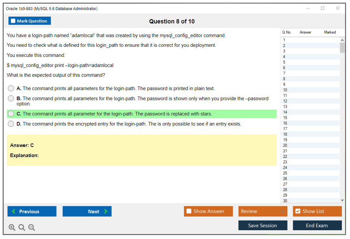Toggle the Mark Question checkbox
The height and width of the screenshot is (239, 350).
pyautogui.click(x=13, y=20)
